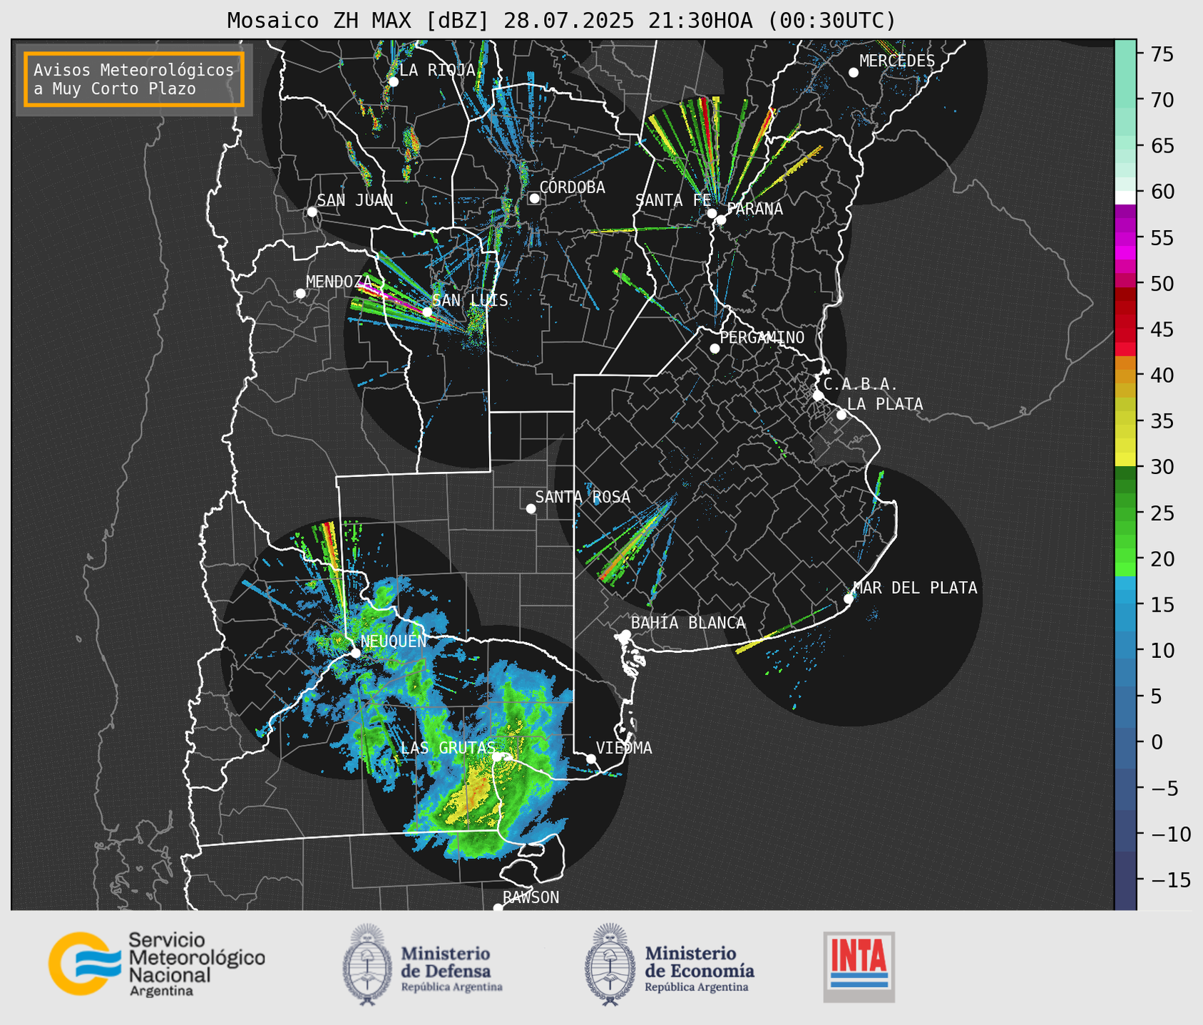Select the LA PLATA city label
The width and height of the screenshot is (1203, 1025).
pos(885,404)
